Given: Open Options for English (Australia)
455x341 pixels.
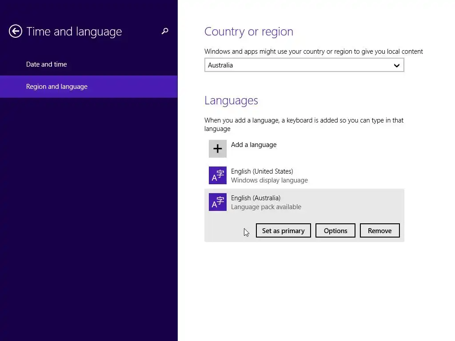Looking at the screenshot, I should pyautogui.click(x=335, y=230).
